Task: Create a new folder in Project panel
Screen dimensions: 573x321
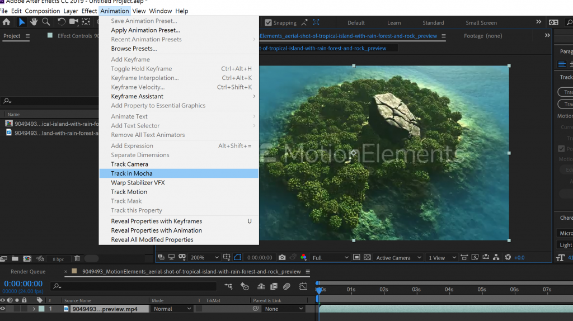Action: point(15,259)
